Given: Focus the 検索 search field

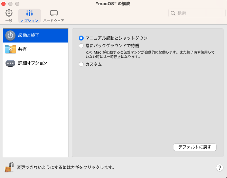Looking at the screenshot, I should tap(197, 13).
